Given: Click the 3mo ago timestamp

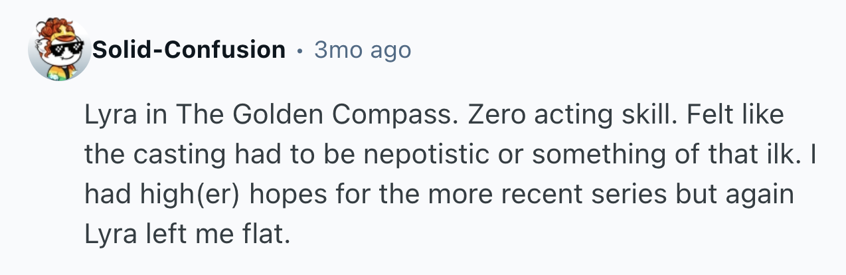Looking at the screenshot, I should 362,49.
